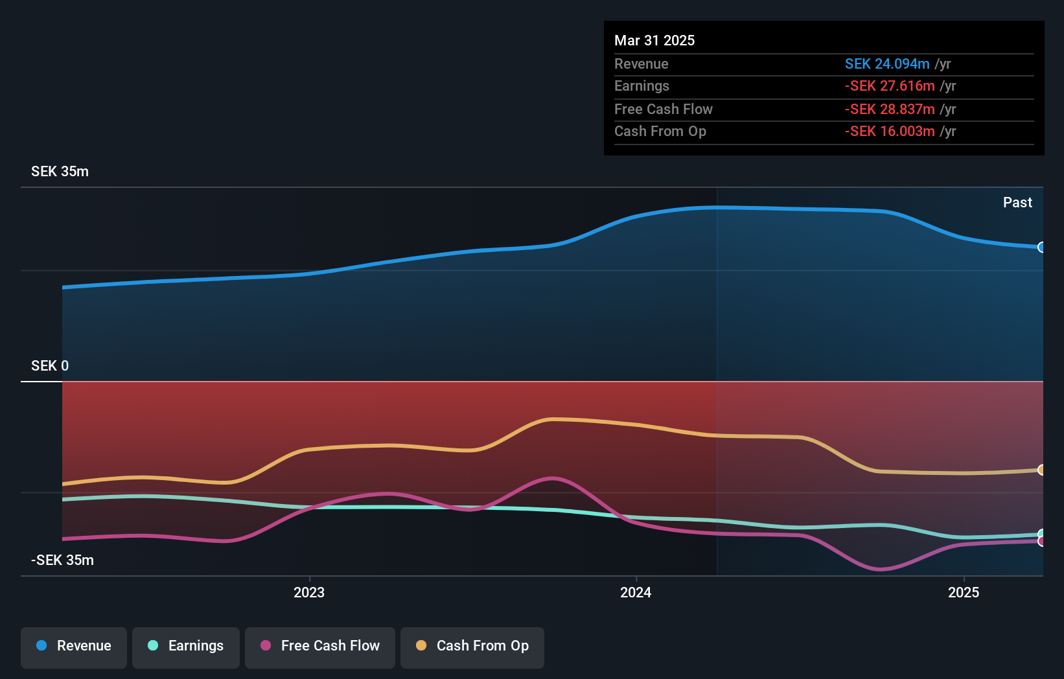Click the Mar 31 2025 tooltip date

pyautogui.click(x=654, y=40)
